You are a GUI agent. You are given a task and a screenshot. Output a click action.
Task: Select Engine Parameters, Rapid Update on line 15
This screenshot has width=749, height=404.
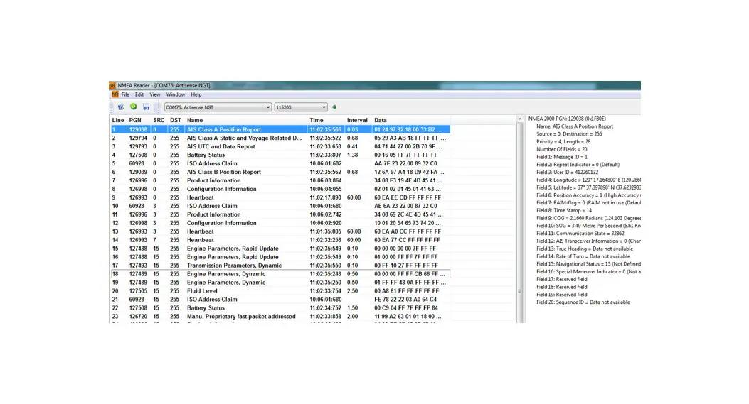[x=280, y=249]
